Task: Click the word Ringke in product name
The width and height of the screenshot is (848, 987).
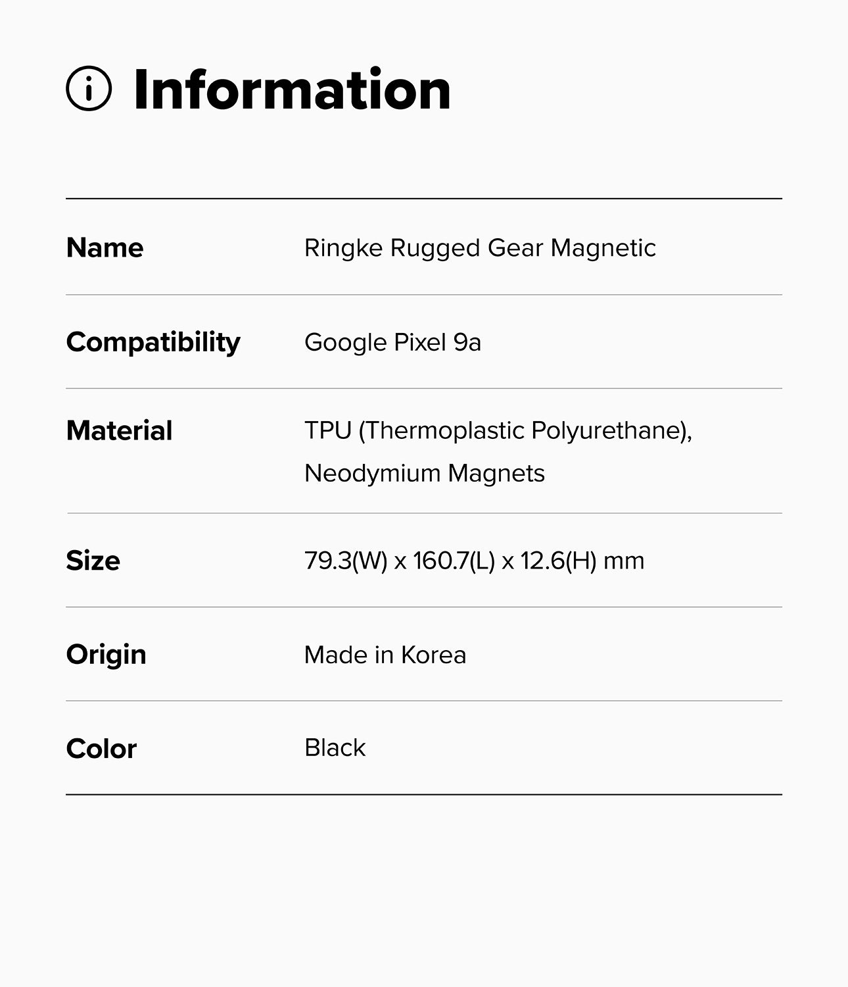Action: click(x=343, y=248)
